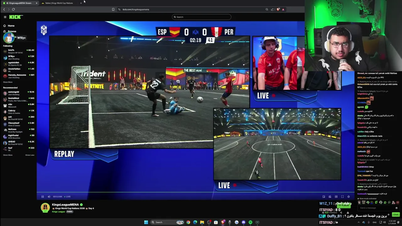Open Microsoft Edge from the taskbar
This screenshot has height=226, width=402.
coord(195,222)
